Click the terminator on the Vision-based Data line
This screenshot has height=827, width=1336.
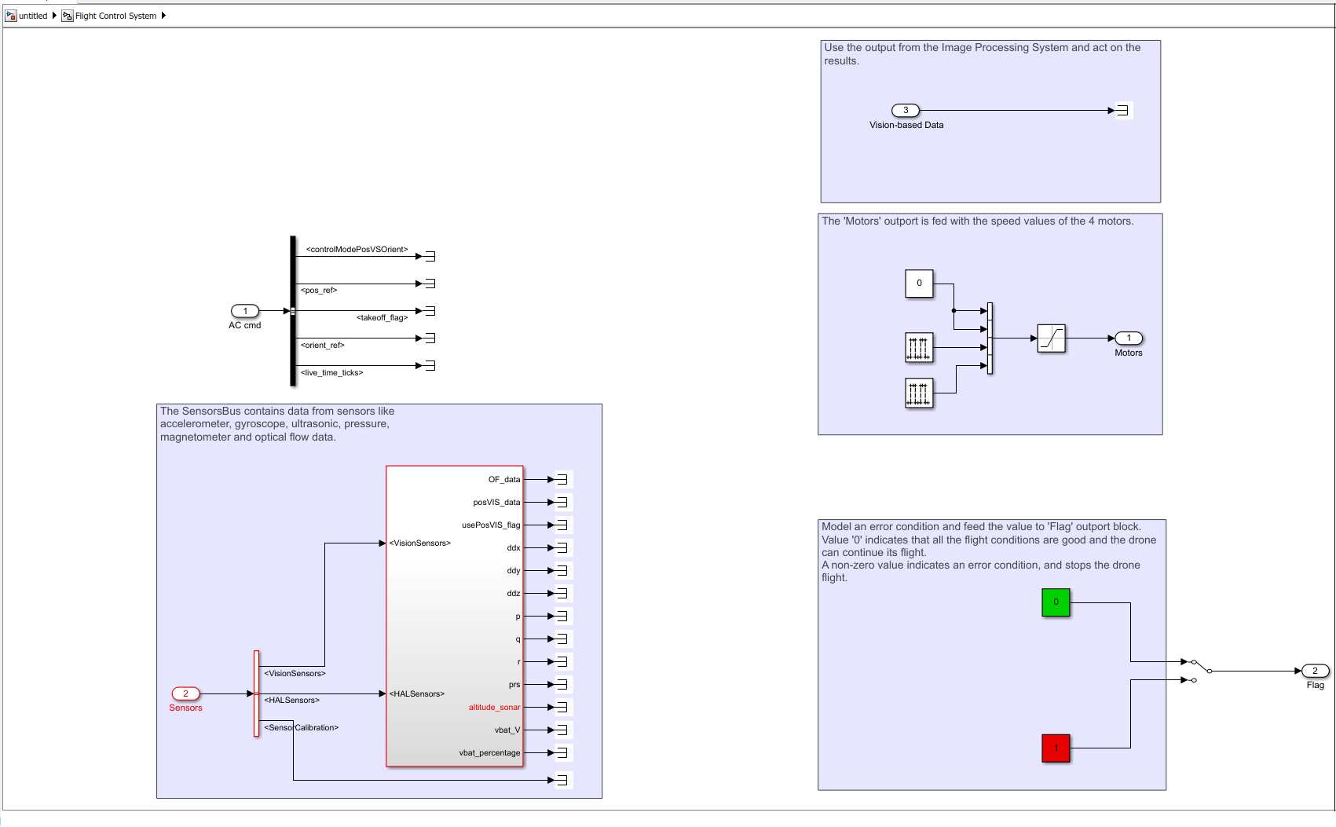click(1122, 111)
